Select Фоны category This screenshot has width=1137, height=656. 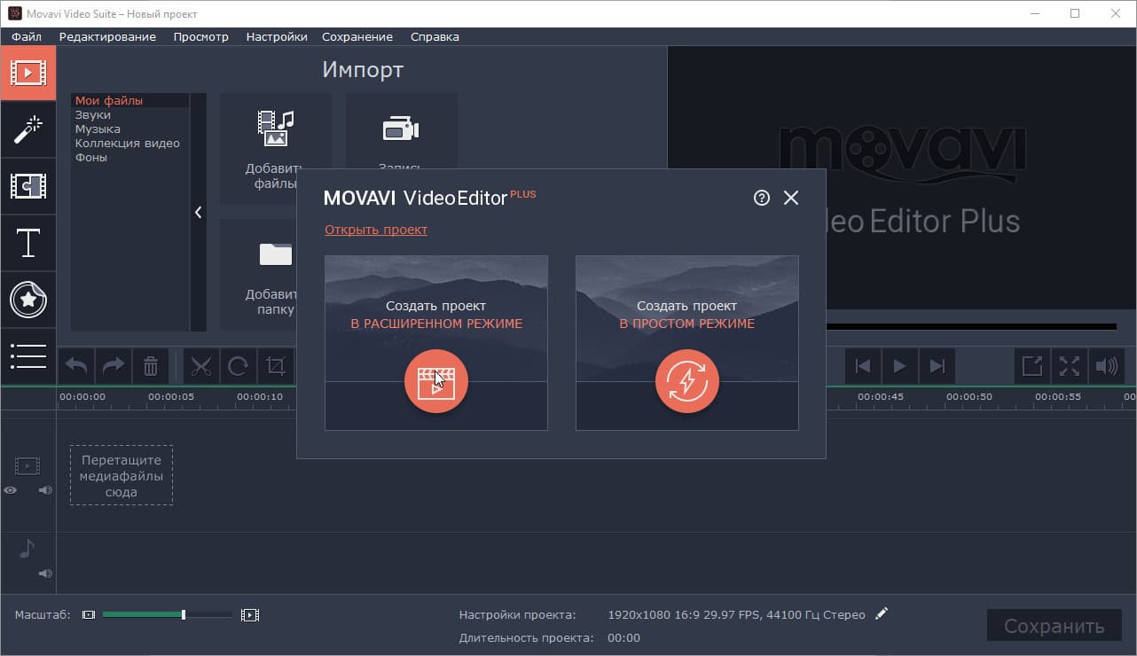[130, 158]
